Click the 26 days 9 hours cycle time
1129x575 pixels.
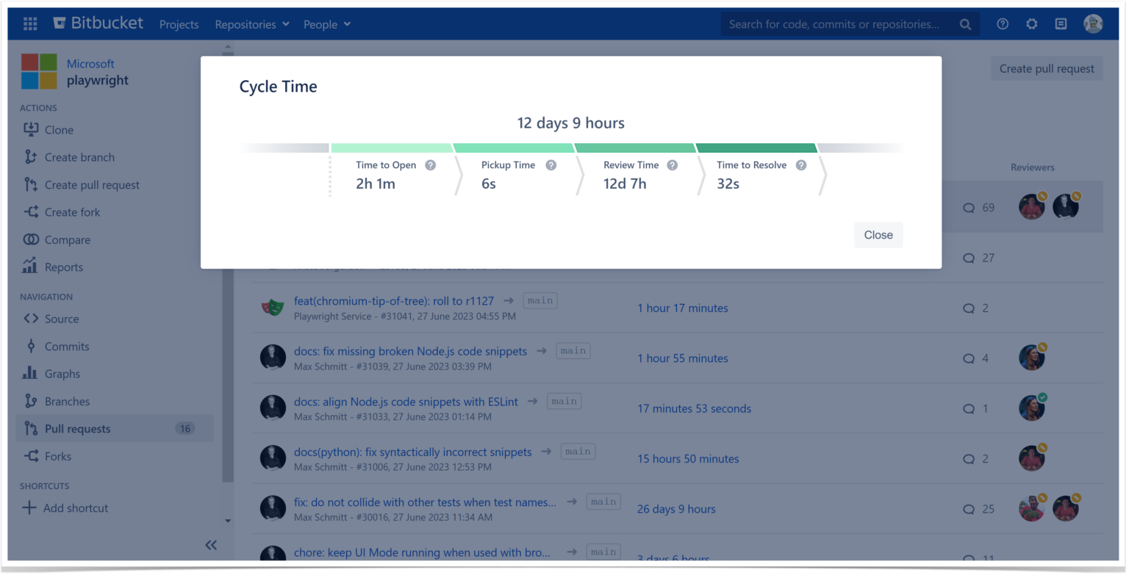(x=676, y=509)
